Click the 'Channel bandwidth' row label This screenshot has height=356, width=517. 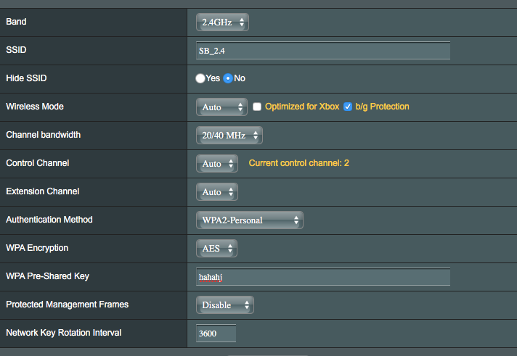click(43, 135)
